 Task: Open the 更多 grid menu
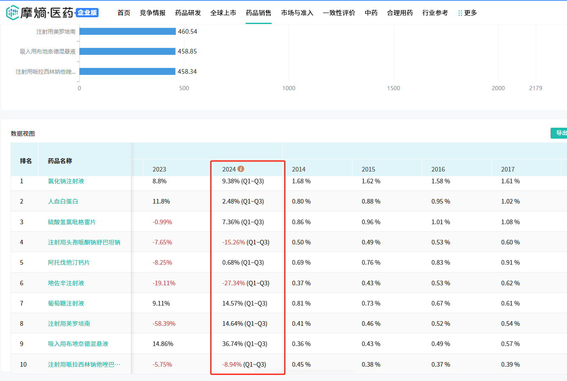467,13
